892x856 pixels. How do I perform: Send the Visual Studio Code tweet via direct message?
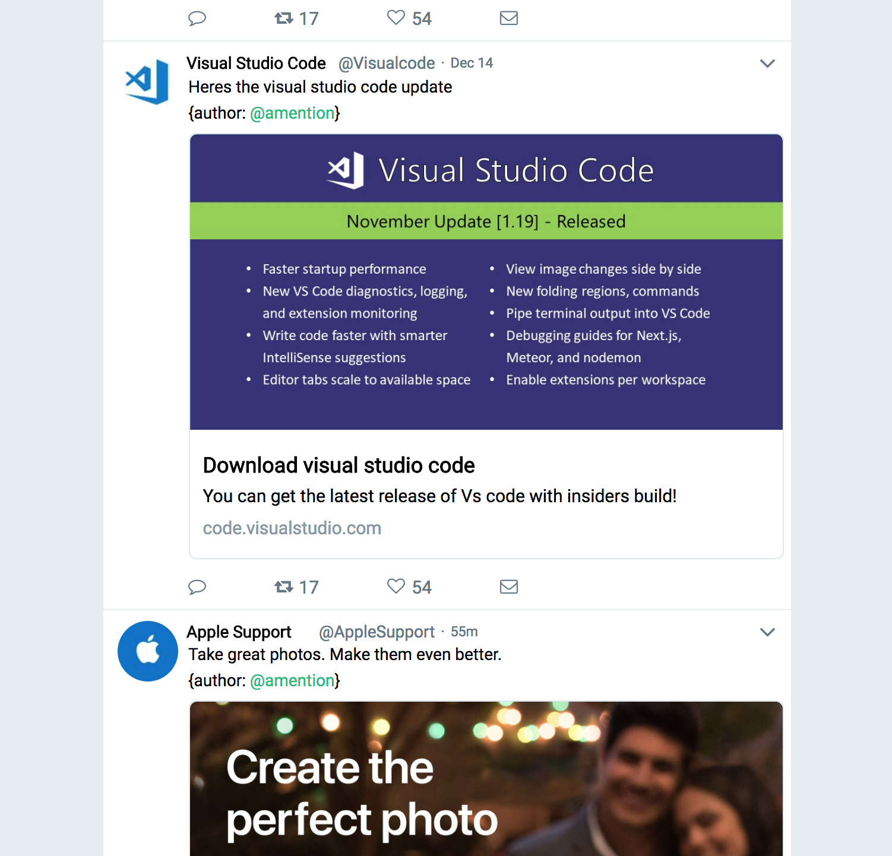tap(509, 587)
